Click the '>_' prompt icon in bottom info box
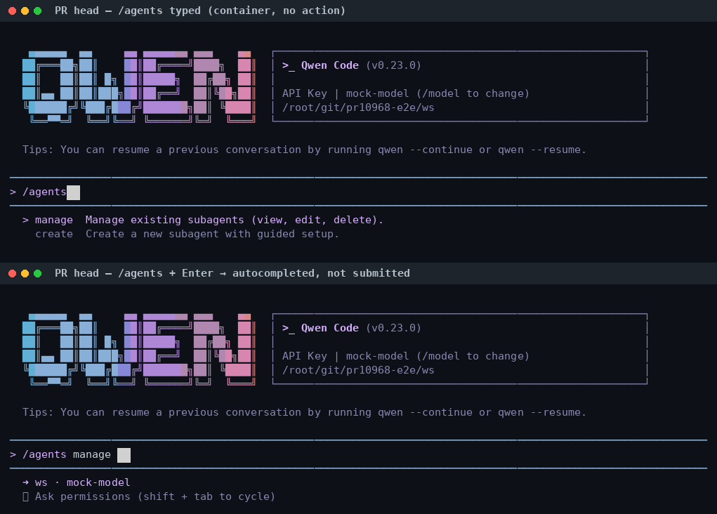 pos(288,329)
